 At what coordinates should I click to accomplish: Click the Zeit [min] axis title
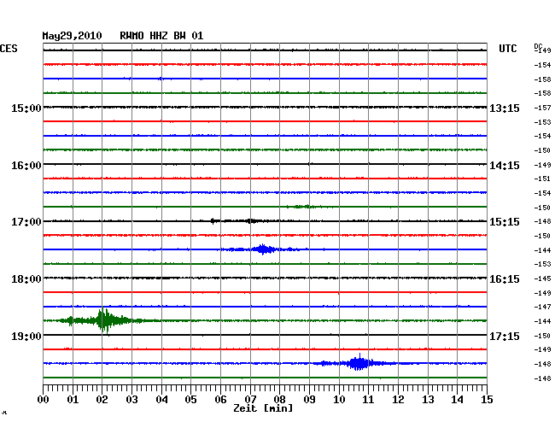[x=263, y=408]
